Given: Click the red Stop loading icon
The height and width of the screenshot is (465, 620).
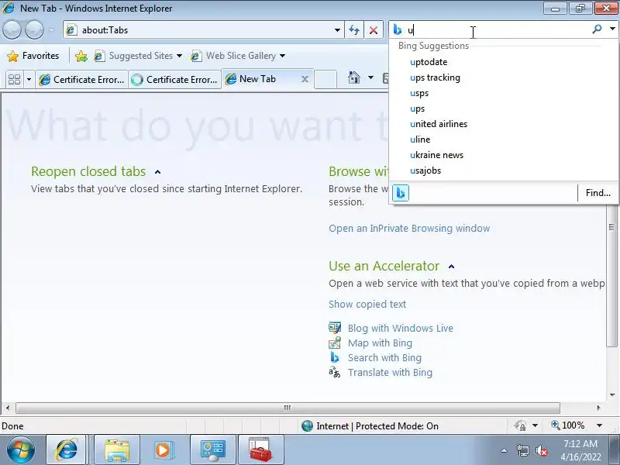Looking at the screenshot, I should pyautogui.click(x=374, y=30).
